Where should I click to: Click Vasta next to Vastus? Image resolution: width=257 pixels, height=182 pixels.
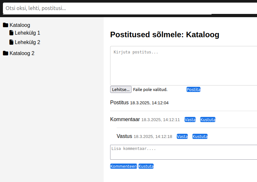182,136
